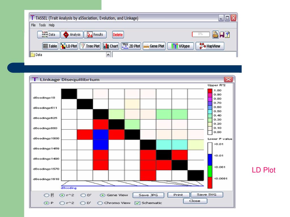Choose the Chromo View option
290x217 pixels.
point(100,203)
